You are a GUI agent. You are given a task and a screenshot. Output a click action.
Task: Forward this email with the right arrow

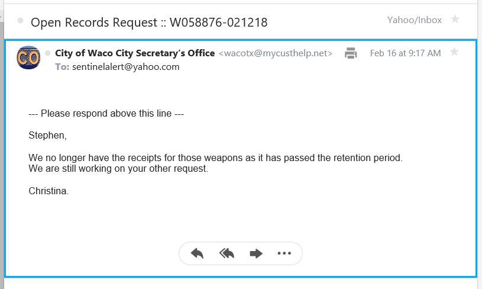pyautogui.click(x=255, y=253)
